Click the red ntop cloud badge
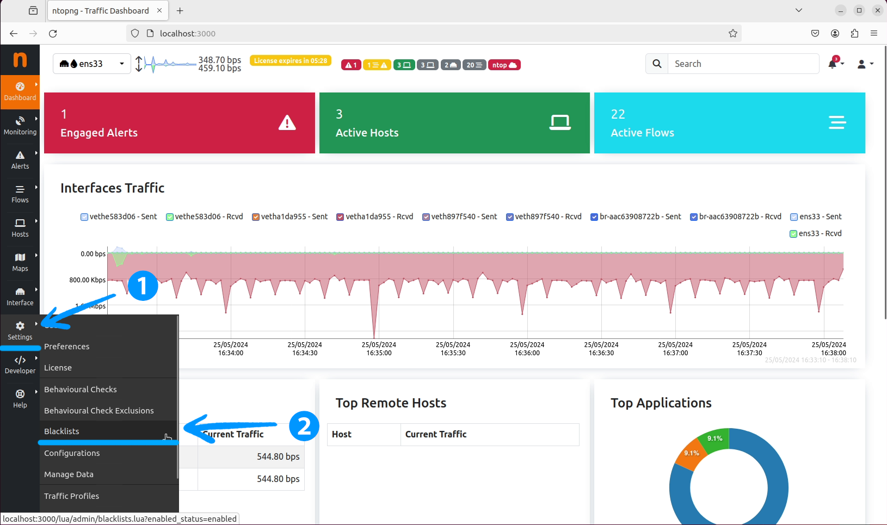 tap(504, 65)
